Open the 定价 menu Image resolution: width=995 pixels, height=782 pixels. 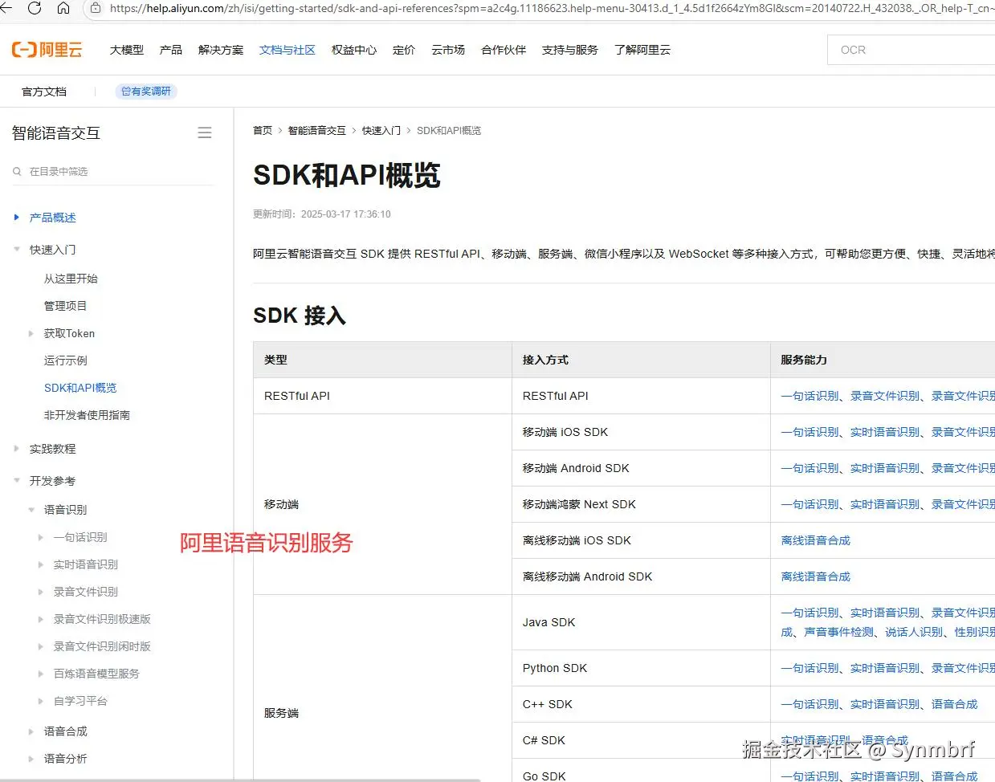(x=404, y=50)
